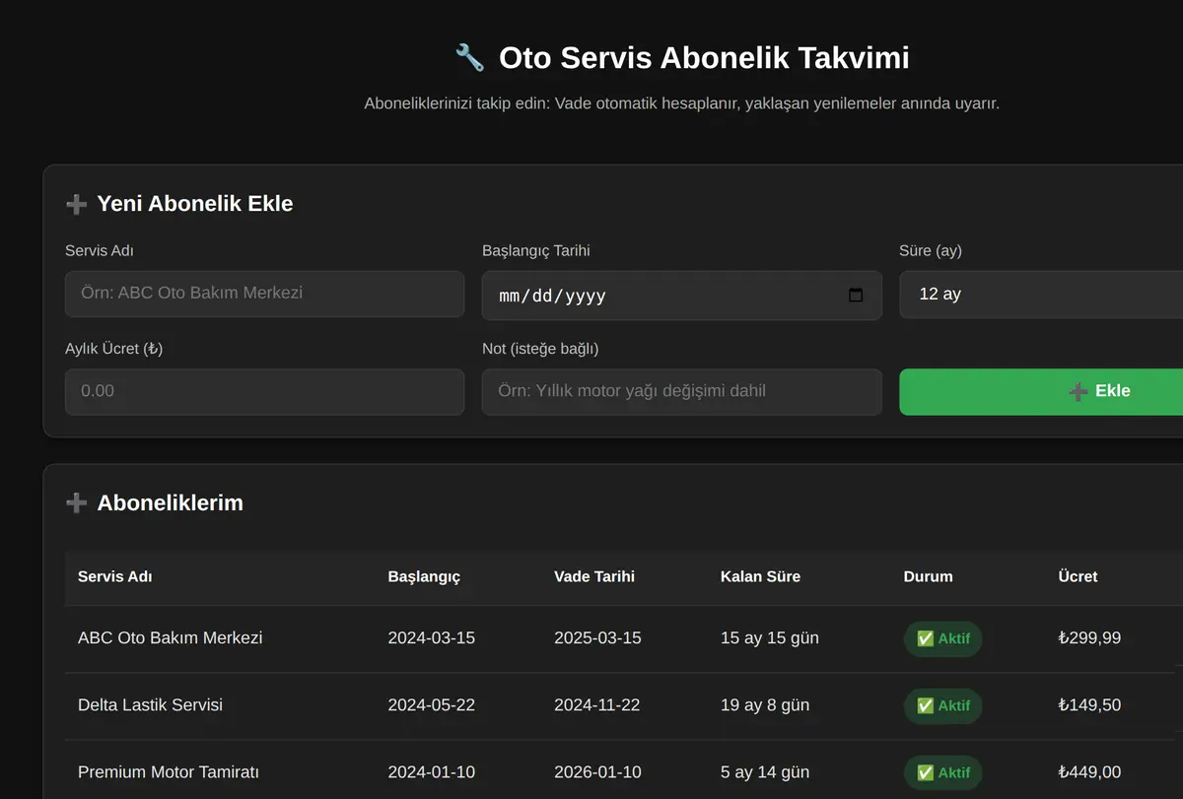Click the Vade Tarihi column header
The image size is (1183, 799).
(x=594, y=576)
